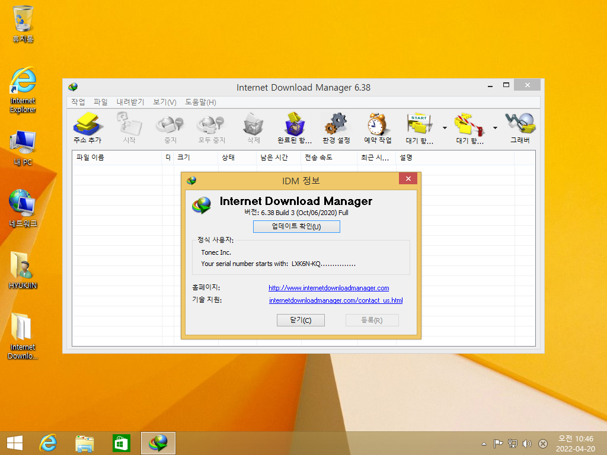This screenshot has height=455, width=607.
Task: Open the 예약 작업 scheduler clock icon
Action: [378, 128]
